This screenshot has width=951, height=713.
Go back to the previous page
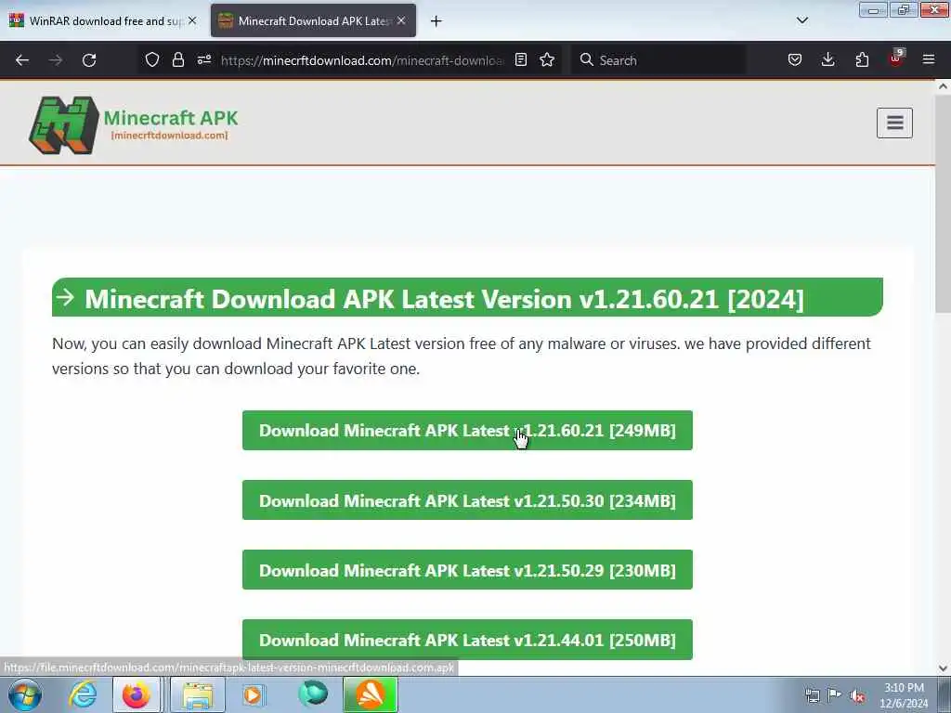pos(22,60)
